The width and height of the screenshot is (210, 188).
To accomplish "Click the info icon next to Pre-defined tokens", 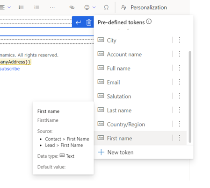I will click(x=149, y=21).
